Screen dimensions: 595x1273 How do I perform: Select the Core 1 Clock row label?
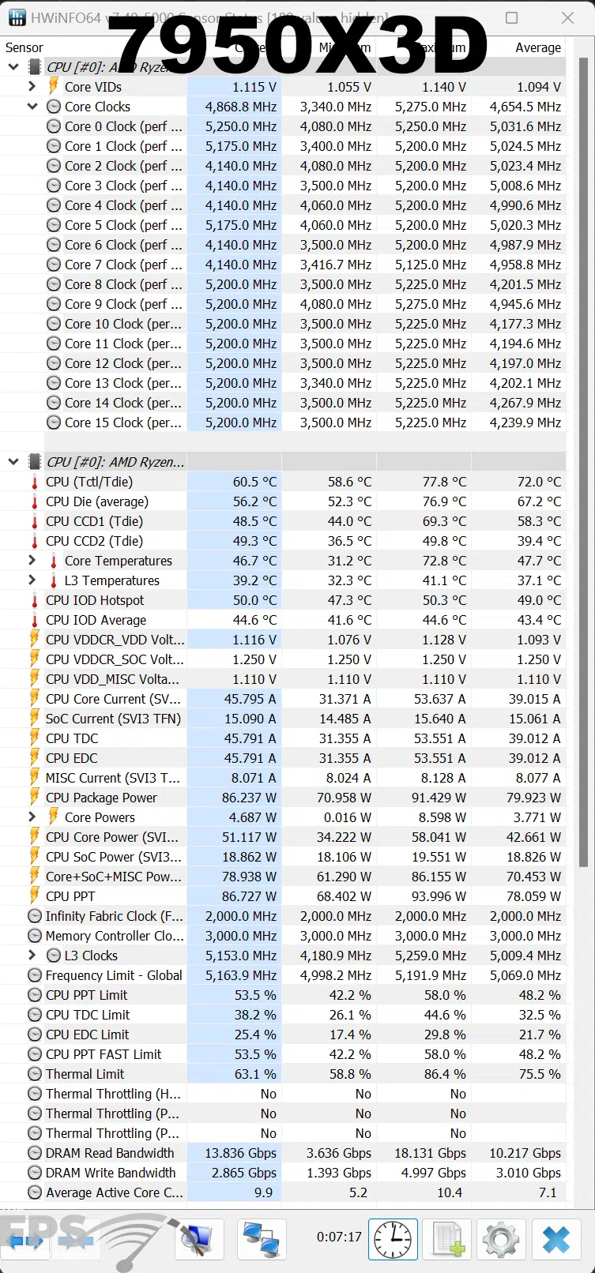click(x=123, y=146)
